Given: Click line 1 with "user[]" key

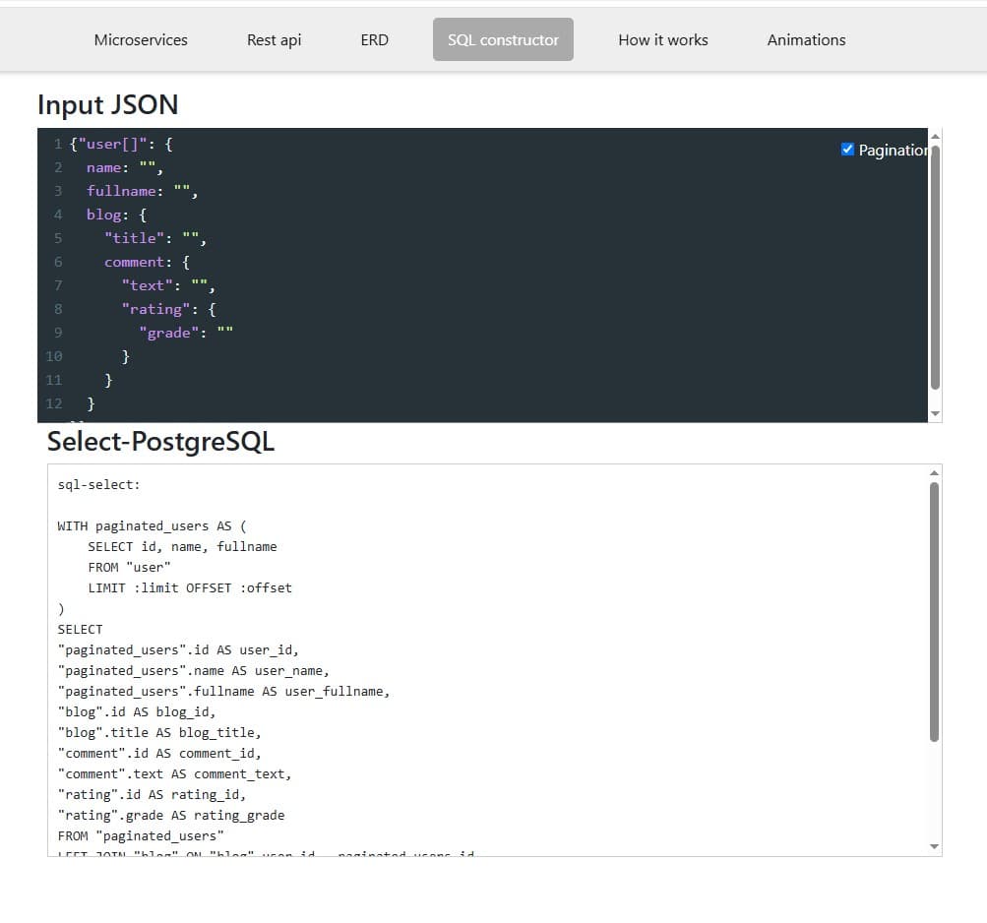Looking at the screenshot, I should [121, 145].
